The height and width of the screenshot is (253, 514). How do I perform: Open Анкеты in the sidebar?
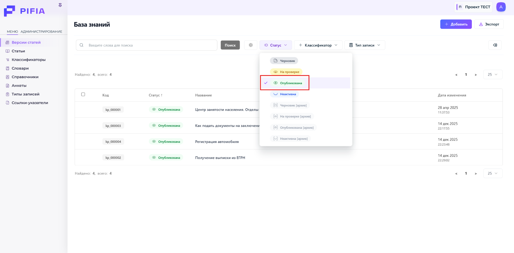pos(19,86)
